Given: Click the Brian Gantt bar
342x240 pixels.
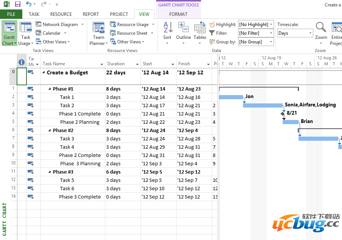Looking at the screenshot, I should click(291, 122).
